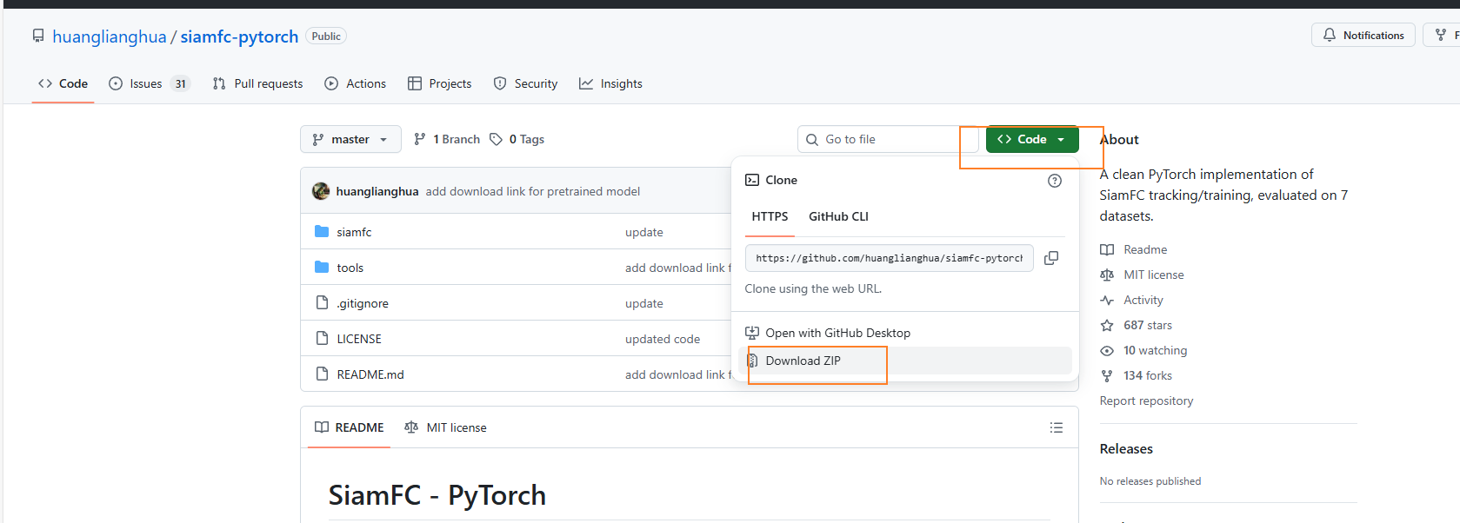Open the Issues tab
Screen dimensions: 1460x523
tap(149, 83)
